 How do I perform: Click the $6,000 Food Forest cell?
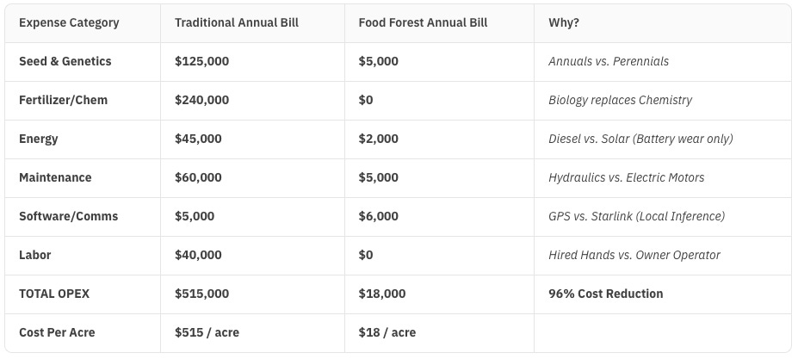[x=378, y=216]
